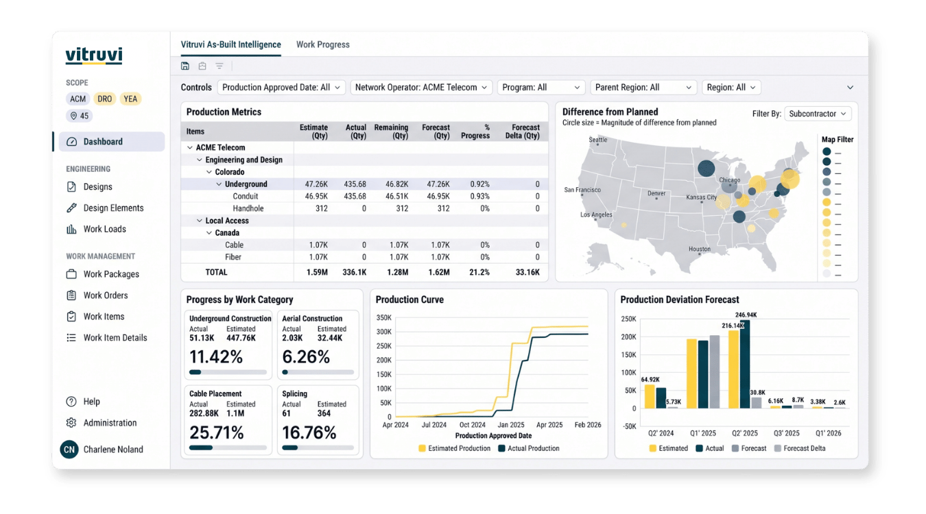This screenshot has height=514, width=926.
Task: Click the Work Packages briefcase icon
Action: point(71,274)
